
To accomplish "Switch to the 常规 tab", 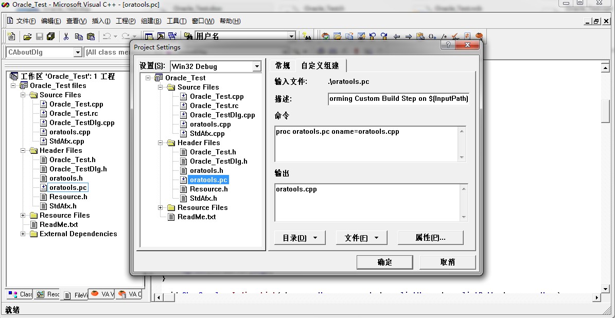I will (283, 65).
